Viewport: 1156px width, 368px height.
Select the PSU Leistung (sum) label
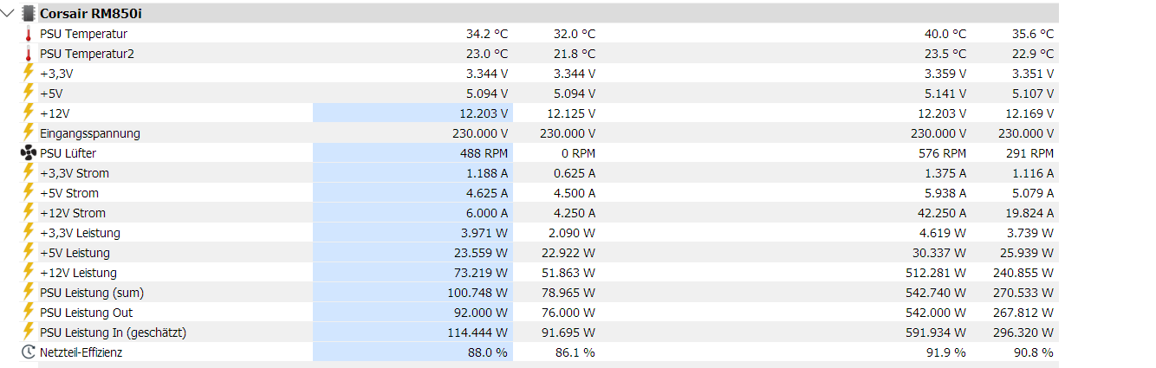coord(93,293)
